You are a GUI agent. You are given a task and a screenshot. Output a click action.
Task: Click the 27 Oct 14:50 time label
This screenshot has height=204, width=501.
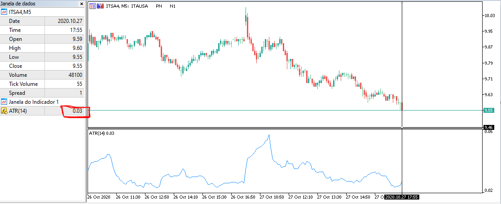click(x=359, y=197)
